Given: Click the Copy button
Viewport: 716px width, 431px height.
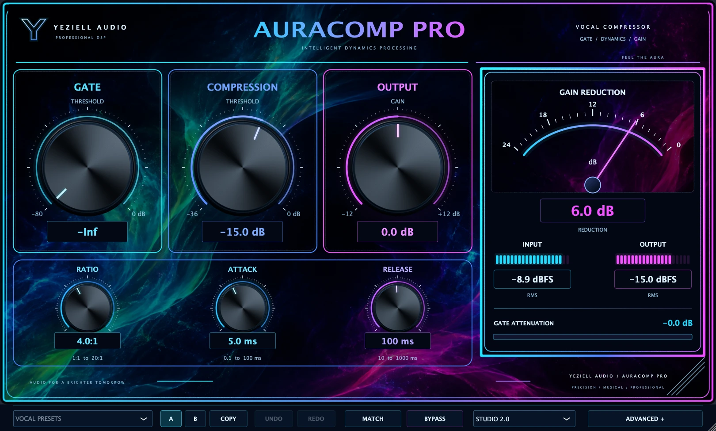Looking at the screenshot, I should point(229,419).
